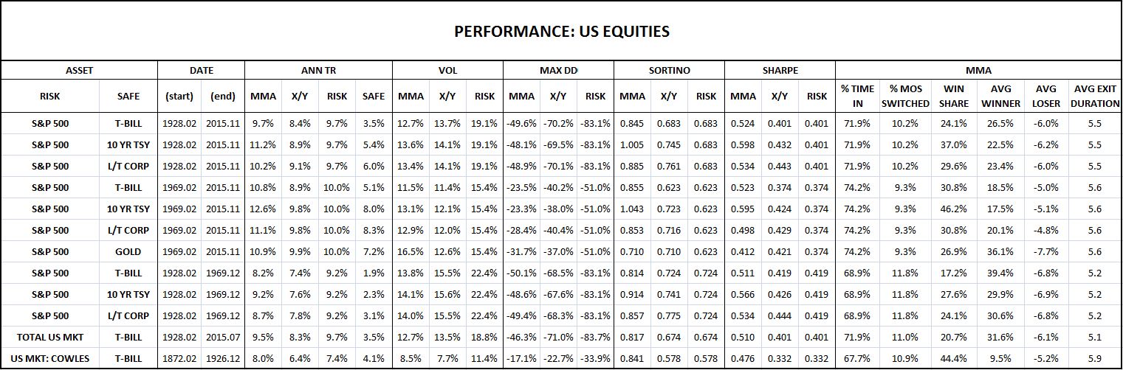The height and width of the screenshot is (370, 1123).
Task: Click the 1.043 Sortino MMA value
Action: coord(632,209)
